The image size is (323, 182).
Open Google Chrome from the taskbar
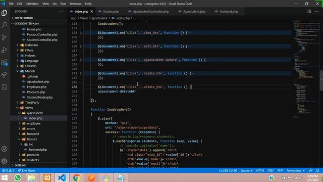[x=77, y=177]
